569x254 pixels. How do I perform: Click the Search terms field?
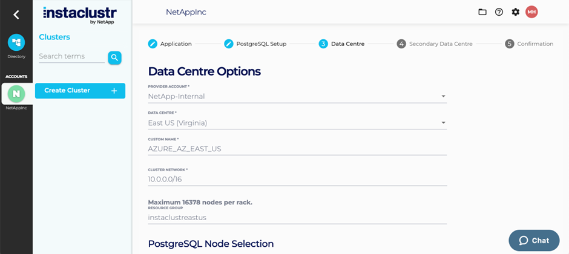[x=72, y=56]
